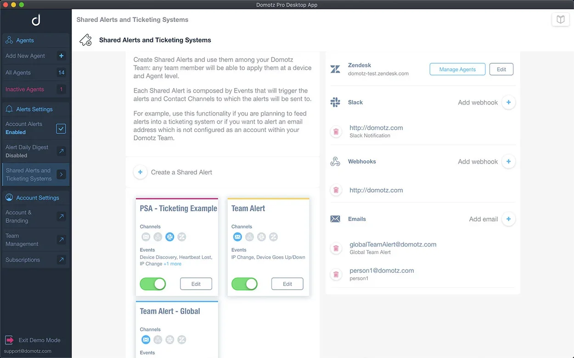This screenshot has height=358, width=574.
Task: Click the plus icon for Create a Shared Alert
Action: click(x=141, y=172)
